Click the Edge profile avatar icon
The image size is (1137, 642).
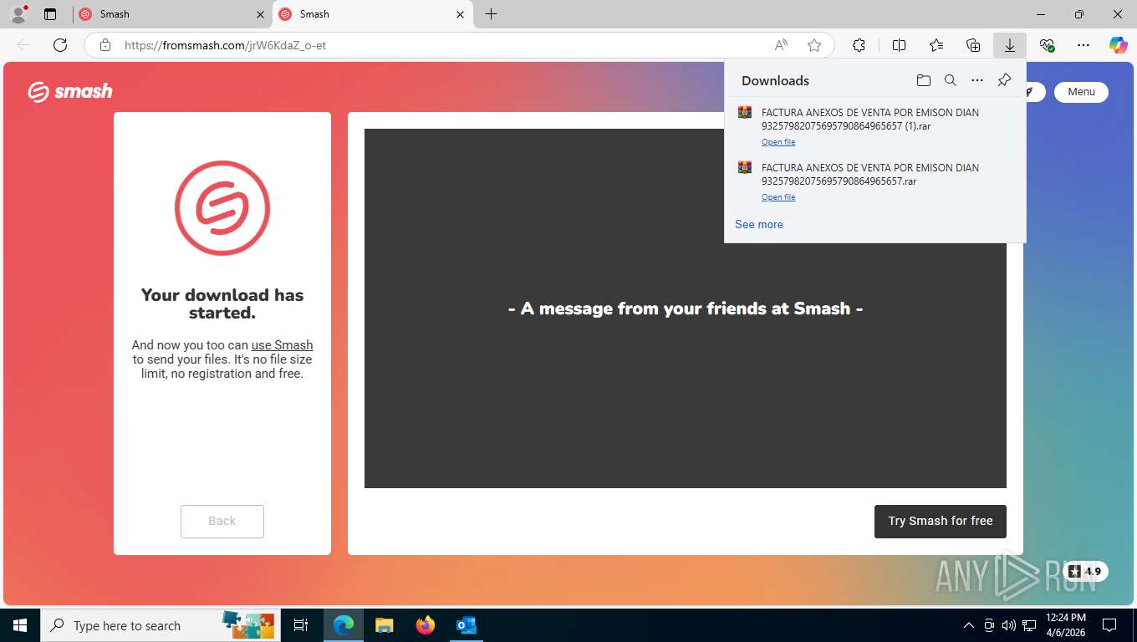pyautogui.click(x=18, y=13)
